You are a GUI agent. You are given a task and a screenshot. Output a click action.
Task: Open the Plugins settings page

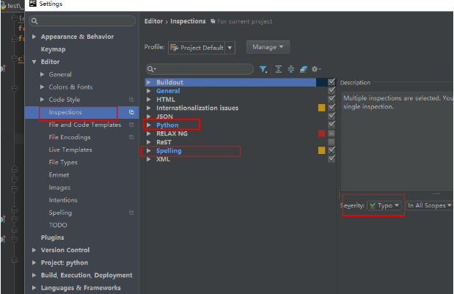[52, 238]
